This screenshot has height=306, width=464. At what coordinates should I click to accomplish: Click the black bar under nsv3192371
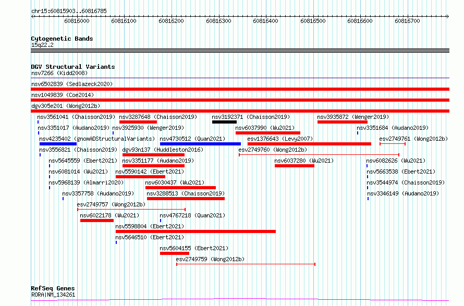coord(224,122)
